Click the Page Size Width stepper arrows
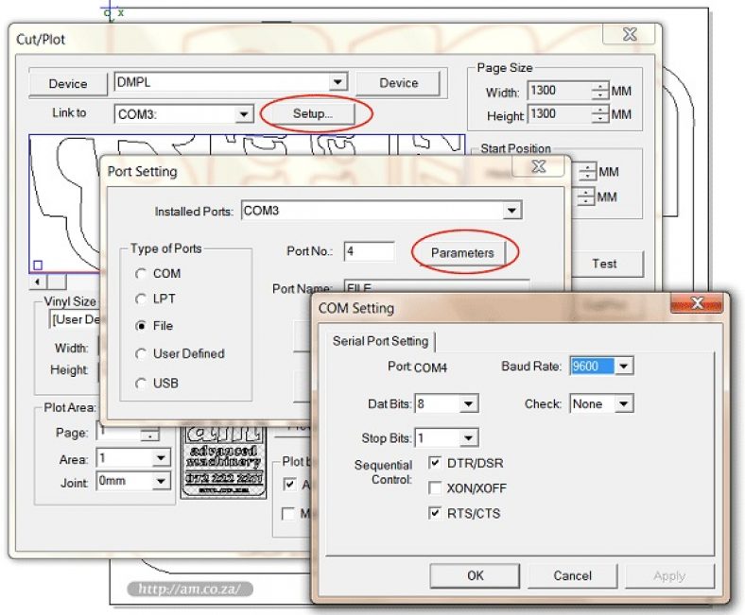 [600, 91]
